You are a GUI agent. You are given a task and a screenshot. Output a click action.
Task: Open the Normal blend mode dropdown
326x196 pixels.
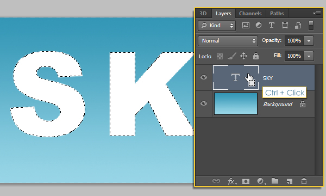click(x=228, y=41)
